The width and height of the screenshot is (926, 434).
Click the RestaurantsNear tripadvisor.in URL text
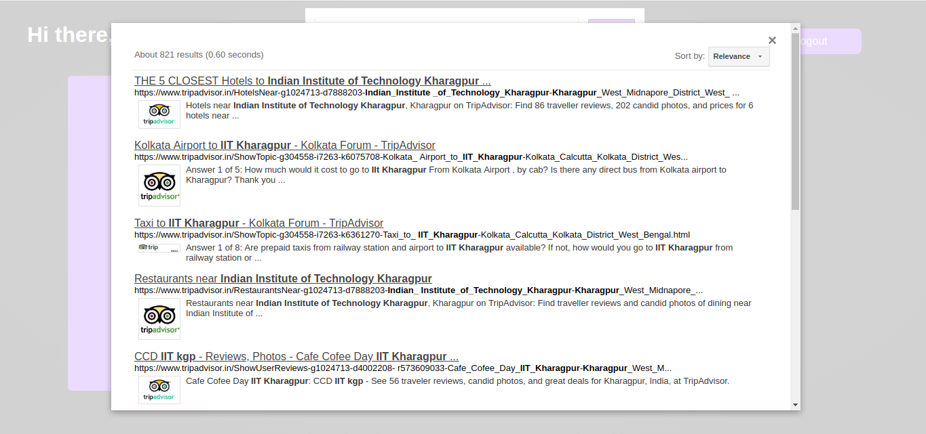tap(419, 290)
